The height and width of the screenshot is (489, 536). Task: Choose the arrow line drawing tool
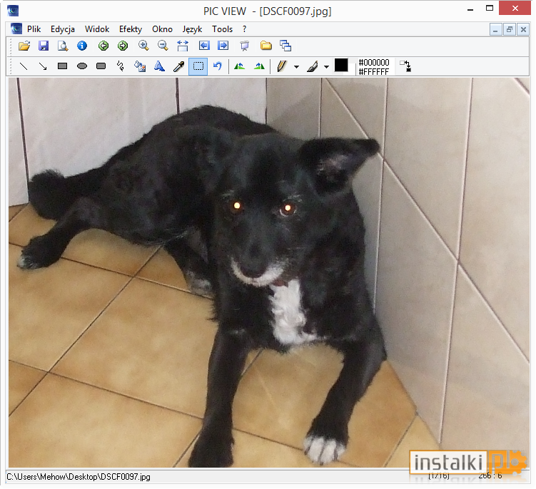[43, 66]
